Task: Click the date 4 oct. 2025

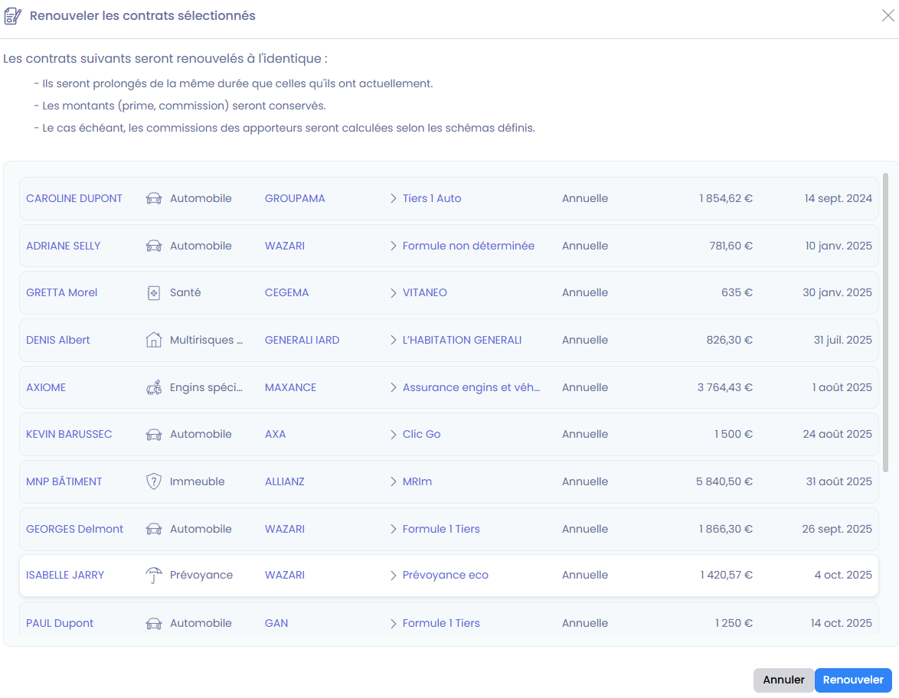Action: 843,576
